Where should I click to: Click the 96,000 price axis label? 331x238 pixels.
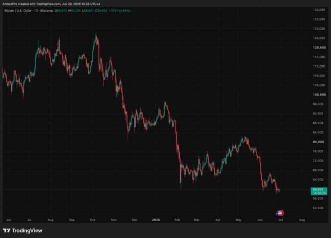318,104
